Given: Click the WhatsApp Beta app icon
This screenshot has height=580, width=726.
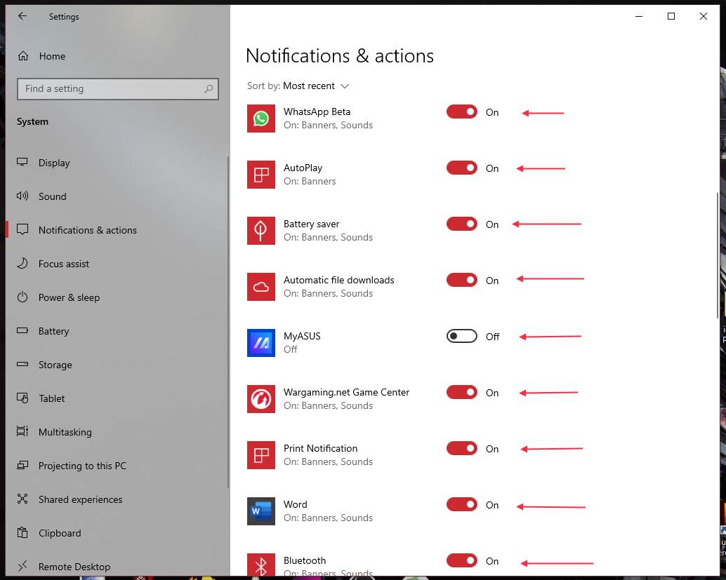Looking at the screenshot, I should coord(260,119).
